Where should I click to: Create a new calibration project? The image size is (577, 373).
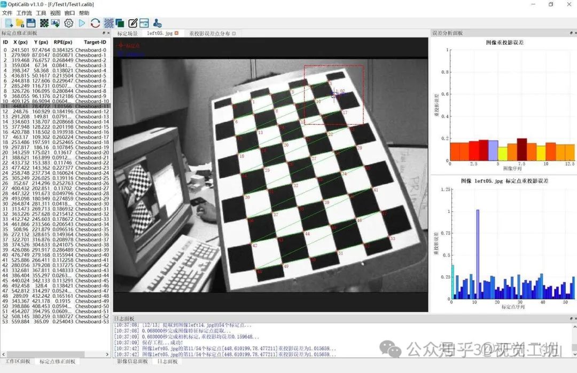click(8, 23)
